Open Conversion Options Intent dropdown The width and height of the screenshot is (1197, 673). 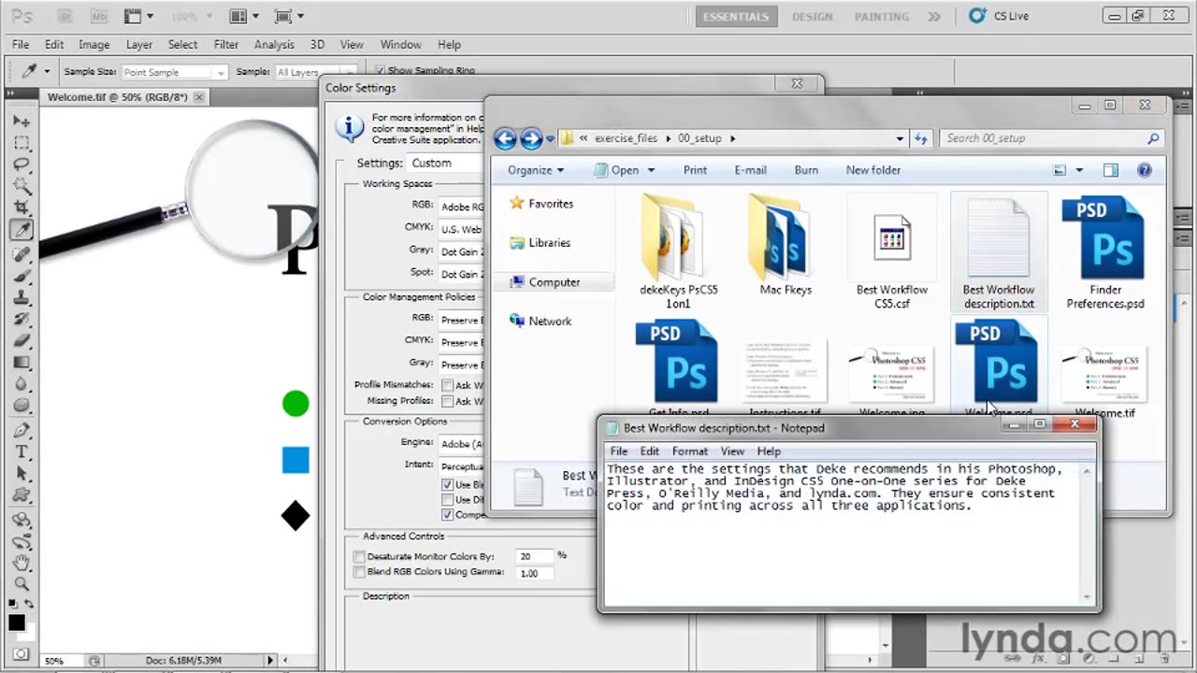pos(461,466)
